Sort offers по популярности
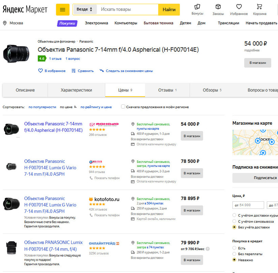This screenshot has height=273, width=278. click(x=42, y=107)
